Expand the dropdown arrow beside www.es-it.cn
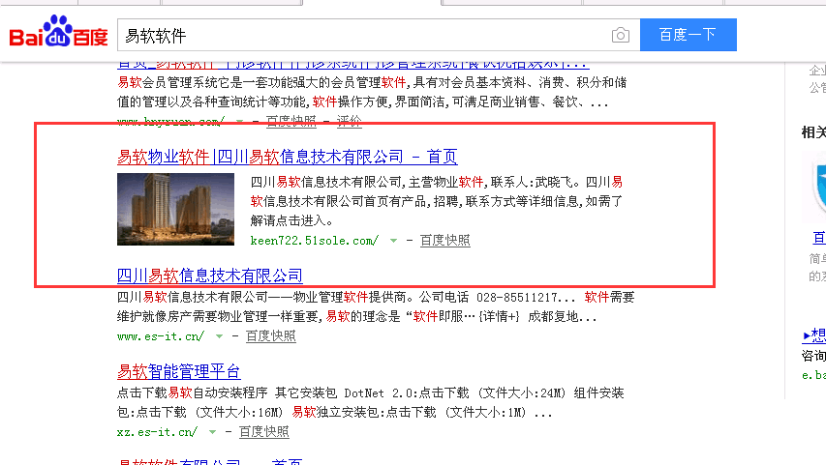This screenshot has height=465, width=826. (219, 336)
